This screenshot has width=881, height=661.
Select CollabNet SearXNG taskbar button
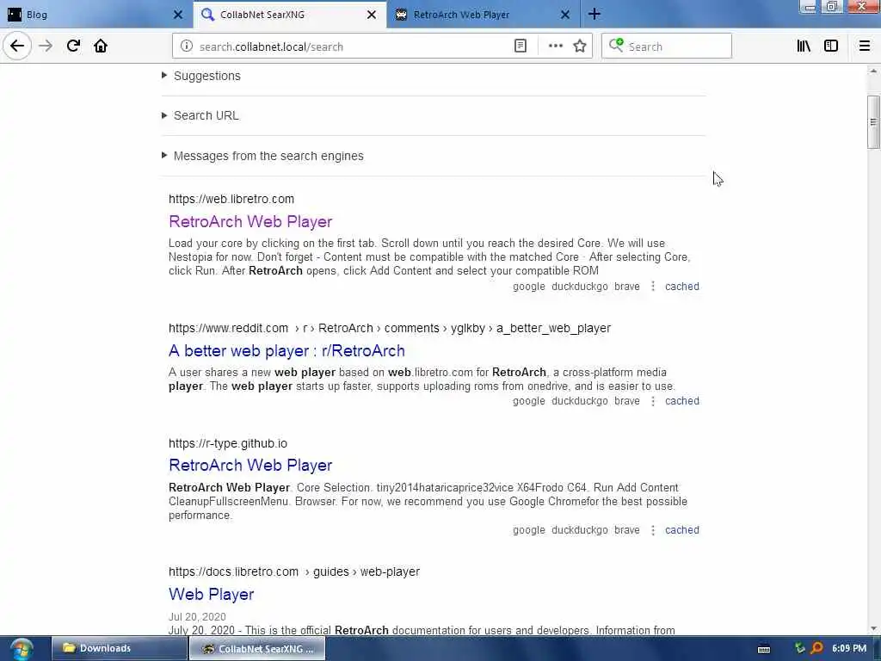click(x=257, y=649)
